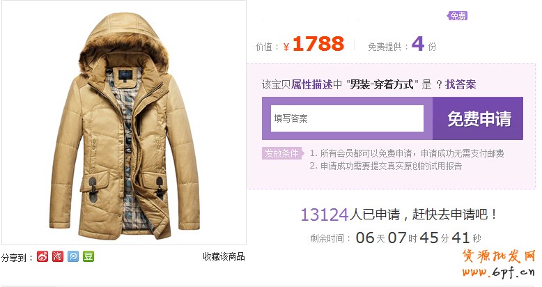Focus the 填写答案 answer input field
This screenshot has width=542, height=287.
click(x=347, y=118)
